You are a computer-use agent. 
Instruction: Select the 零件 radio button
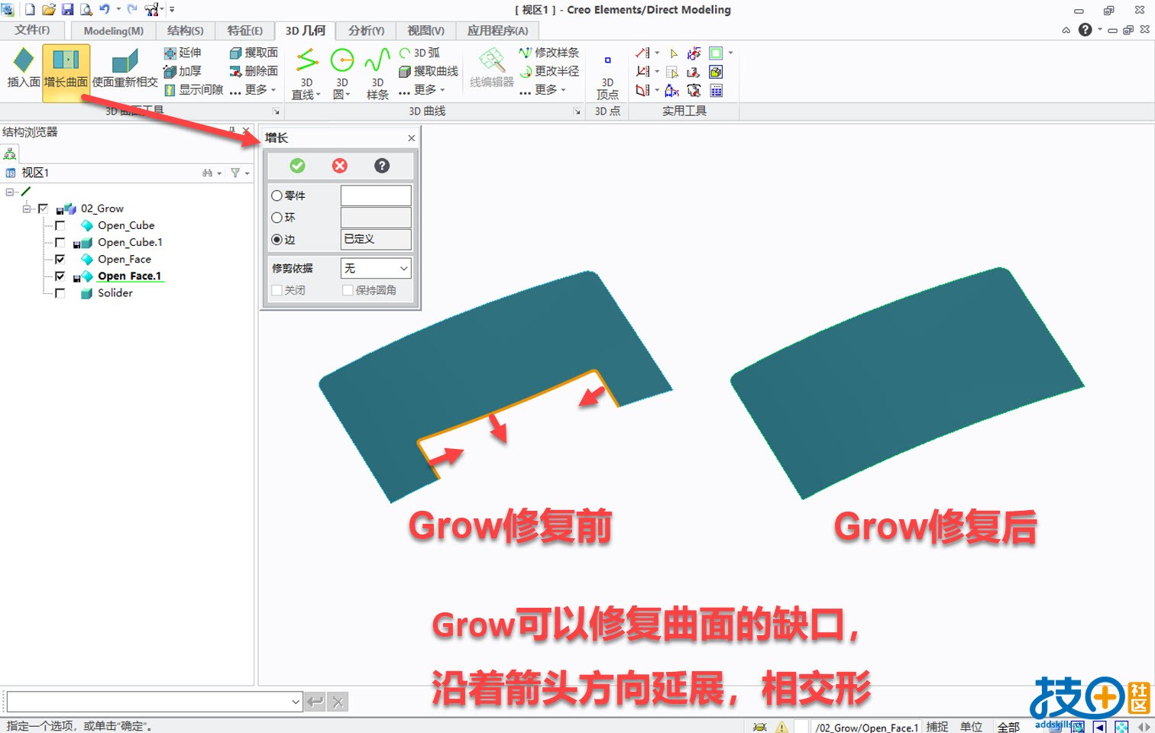(x=277, y=195)
